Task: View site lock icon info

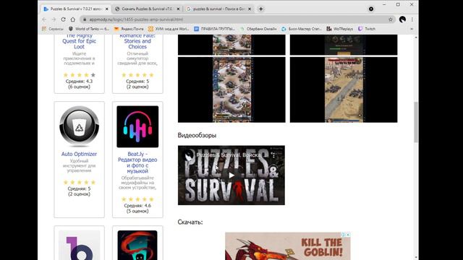Action: pos(85,19)
